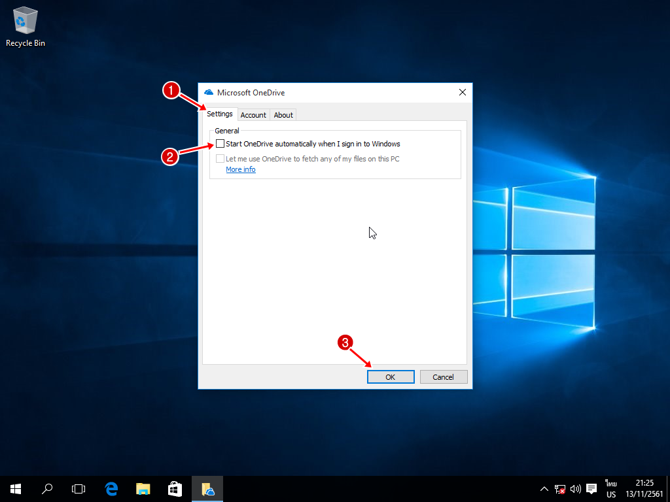Viewport: 670px width, 502px height.
Task: Enable Start OneDrive automatically at sign-in
Action: tap(220, 144)
